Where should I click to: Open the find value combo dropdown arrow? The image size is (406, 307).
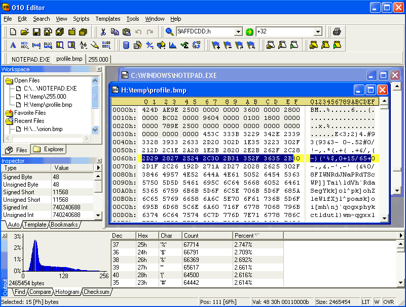(x=238, y=32)
